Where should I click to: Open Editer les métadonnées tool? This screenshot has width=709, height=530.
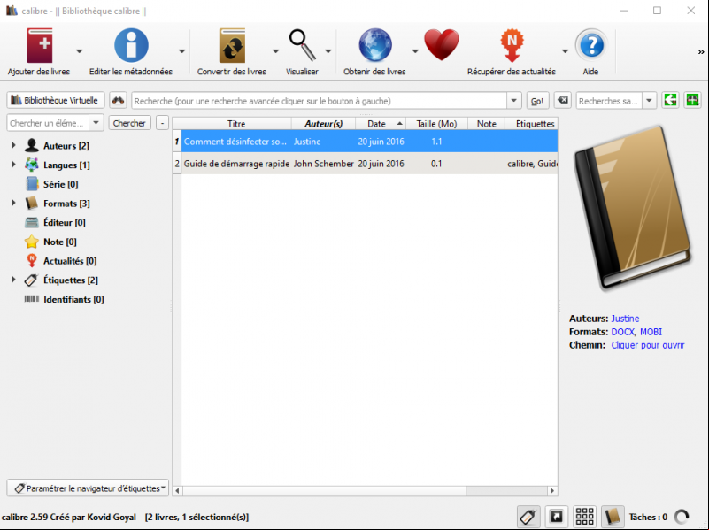pyautogui.click(x=131, y=45)
